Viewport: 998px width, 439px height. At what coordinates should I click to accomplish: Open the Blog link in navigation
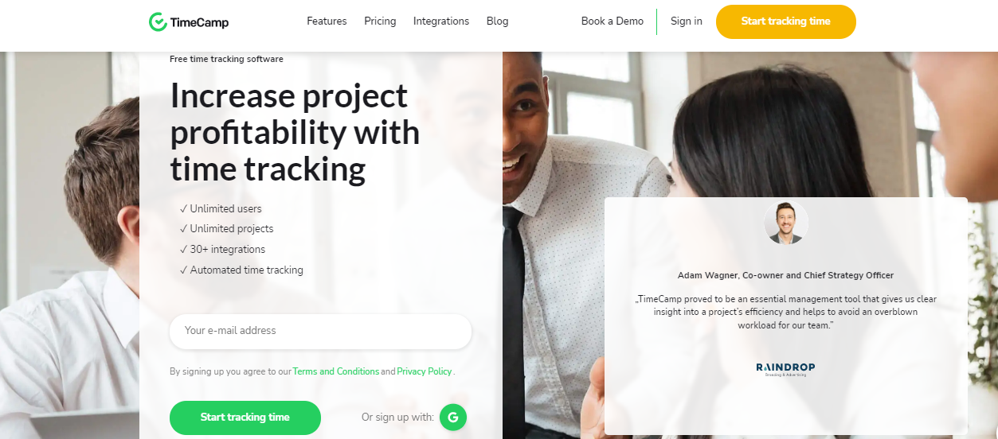tap(497, 21)
